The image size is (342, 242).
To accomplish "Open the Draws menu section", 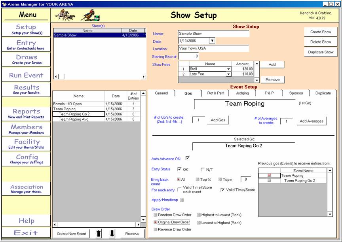I will tap(26, 59).
